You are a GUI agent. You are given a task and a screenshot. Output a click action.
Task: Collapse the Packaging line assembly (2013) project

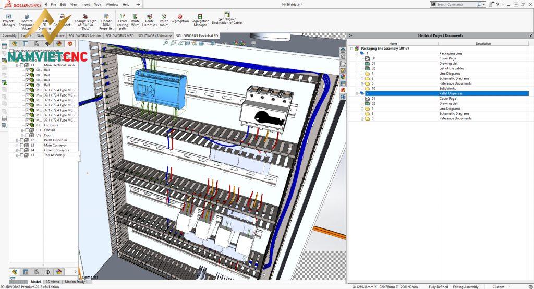pyautogui.click(x=352, y=49)
